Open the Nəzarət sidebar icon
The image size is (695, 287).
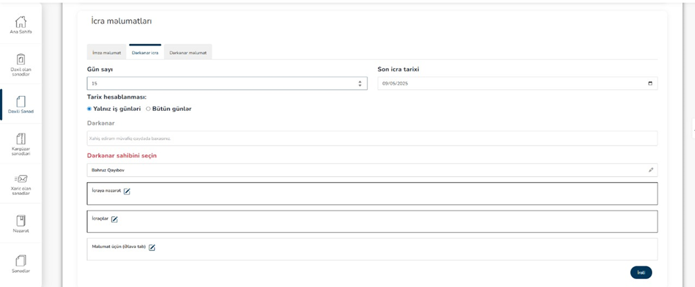pyautogui.click(x=21, y=220)
